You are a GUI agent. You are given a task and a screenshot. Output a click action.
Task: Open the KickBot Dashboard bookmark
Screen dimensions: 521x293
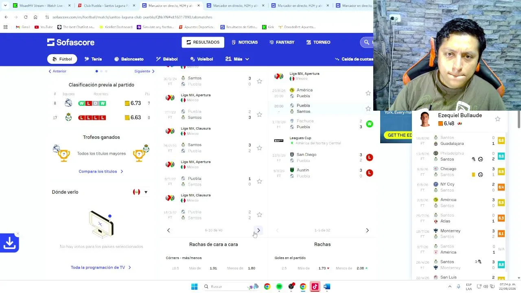point(116,27)
